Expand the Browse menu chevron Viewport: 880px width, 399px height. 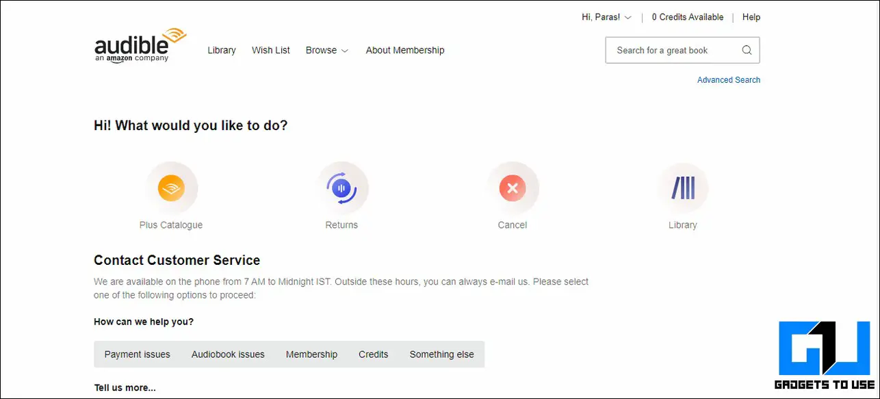click(x=345, y=51)
